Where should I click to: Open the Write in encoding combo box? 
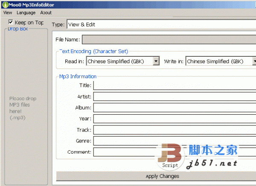tap(221, 61)
